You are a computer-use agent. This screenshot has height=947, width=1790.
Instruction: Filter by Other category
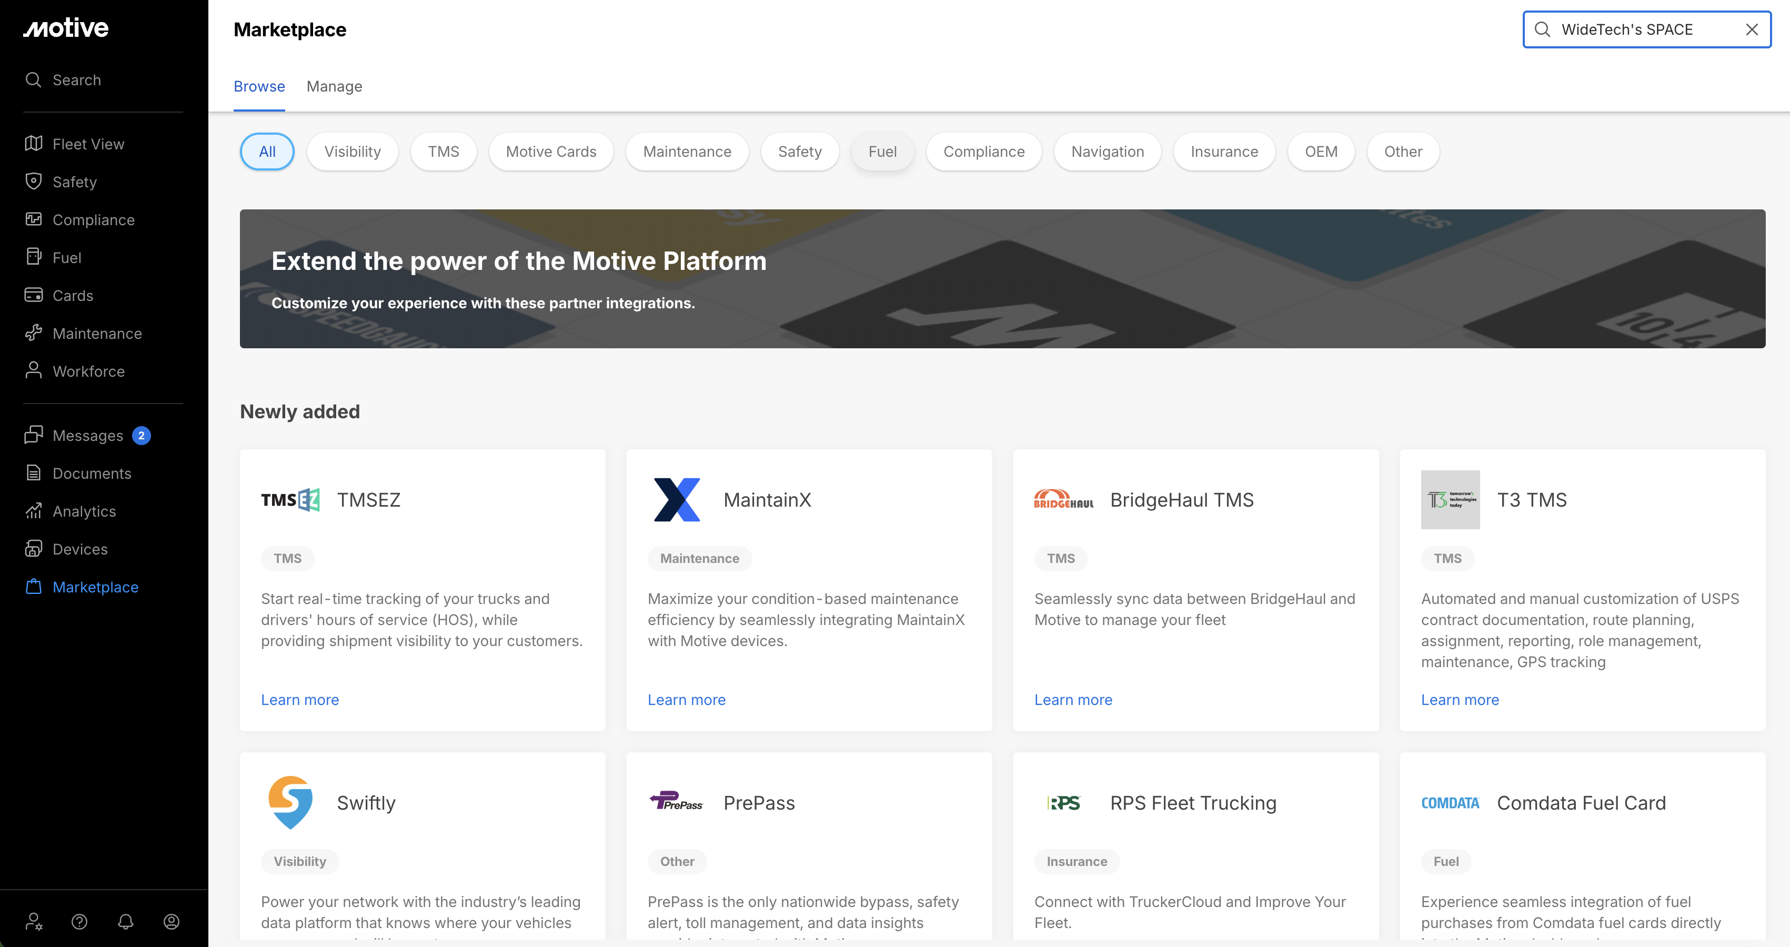point(1403,152)
